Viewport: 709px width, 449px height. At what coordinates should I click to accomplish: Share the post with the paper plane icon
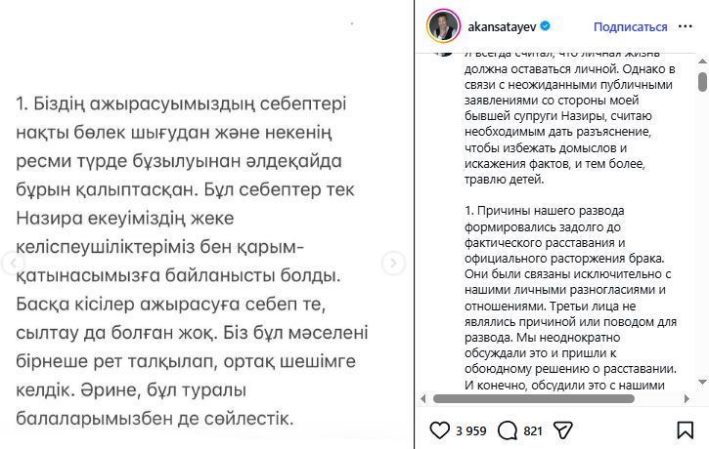click(x=565, y=429)
